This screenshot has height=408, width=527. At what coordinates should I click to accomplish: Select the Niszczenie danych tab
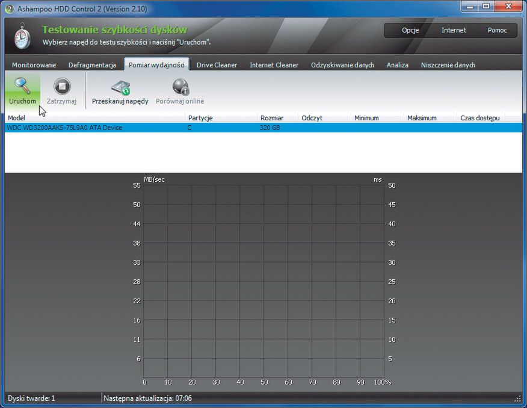pos(448,65)
